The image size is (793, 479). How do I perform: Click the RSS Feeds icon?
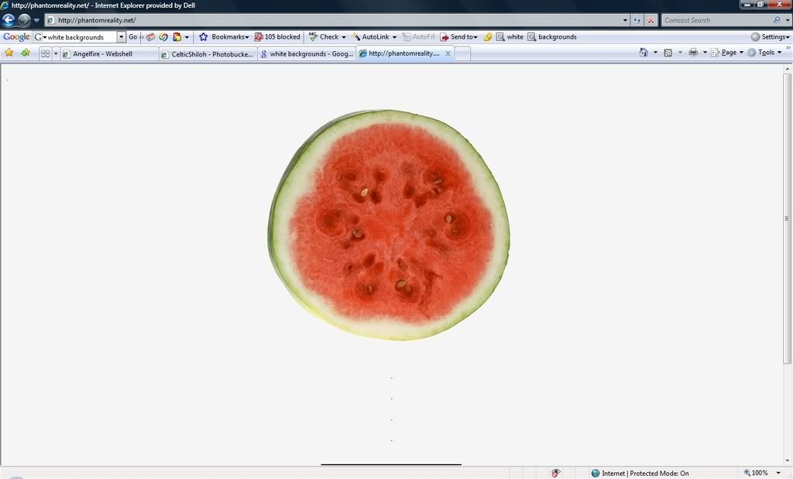click(668, 53)
